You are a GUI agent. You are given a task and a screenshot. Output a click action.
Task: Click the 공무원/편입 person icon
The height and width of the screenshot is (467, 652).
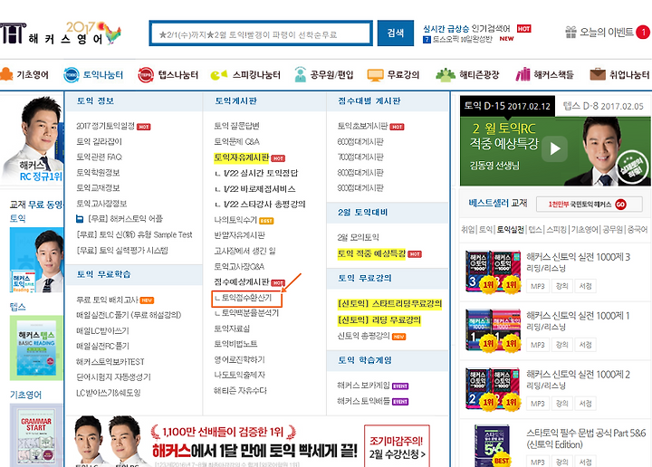click(301, 74)
